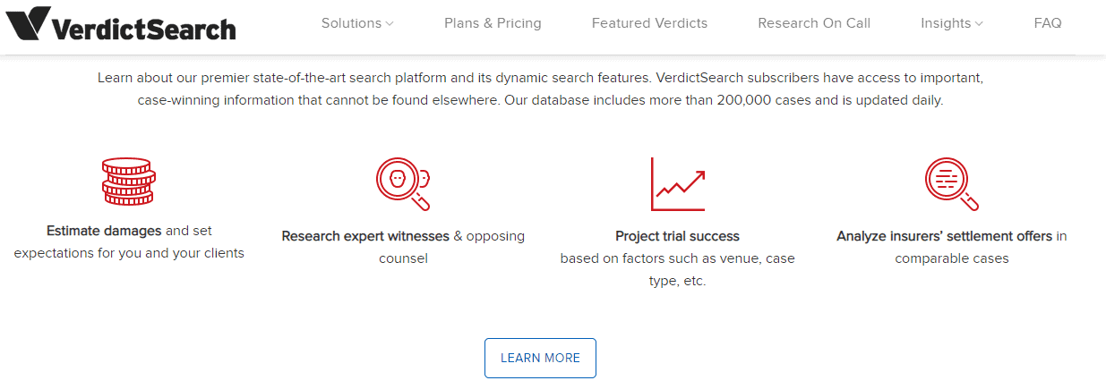Click the stacked coins Estimate damages icon
This screenshot has width=1106, height=389.
[129, 182]
